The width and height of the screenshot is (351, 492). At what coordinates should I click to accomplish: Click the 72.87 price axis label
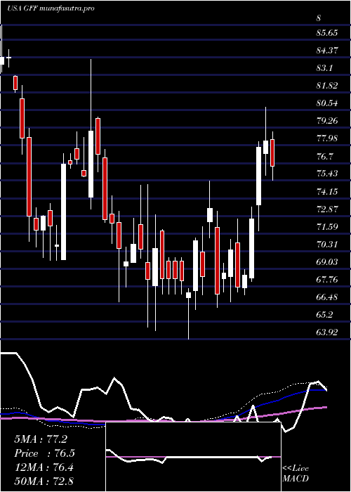pyautogui.click(x=327, y=209)
